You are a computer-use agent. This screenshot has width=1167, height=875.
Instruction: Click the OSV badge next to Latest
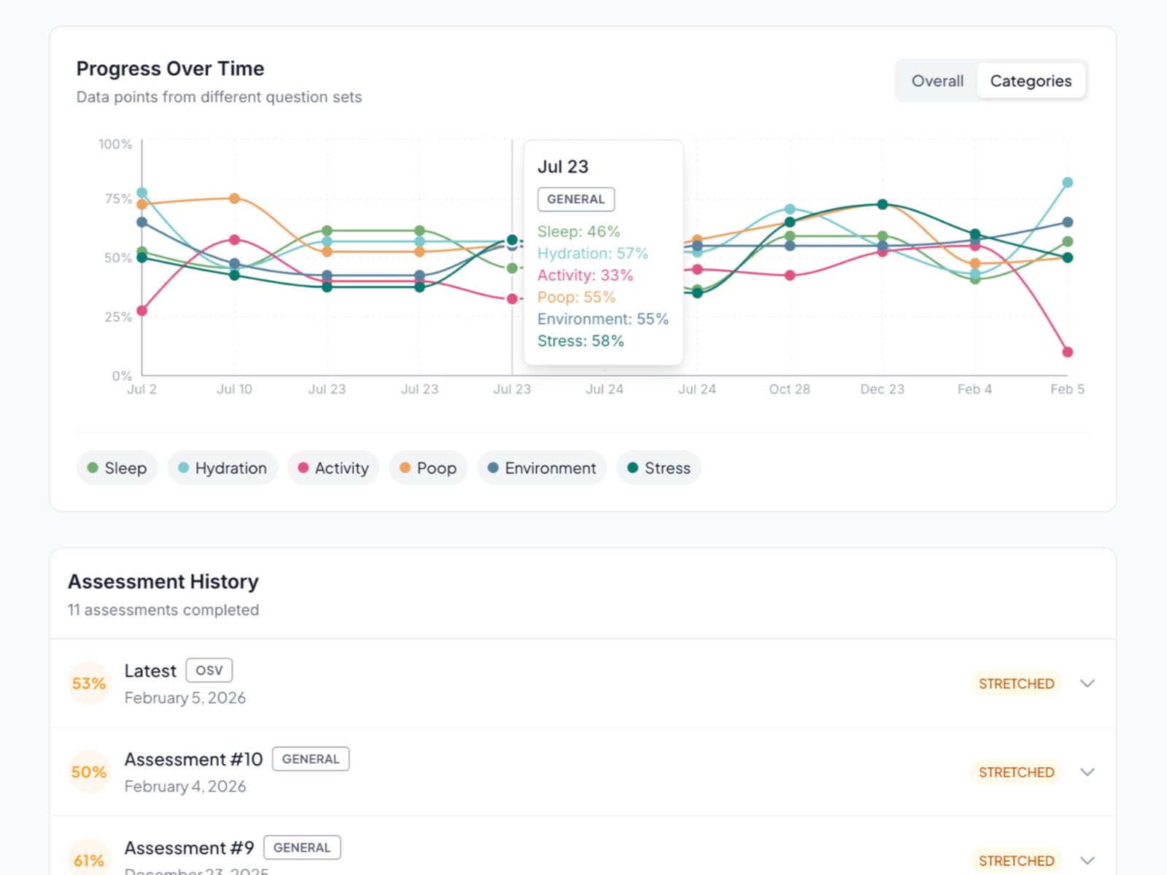pyautogui.click(x=209, y=670)
